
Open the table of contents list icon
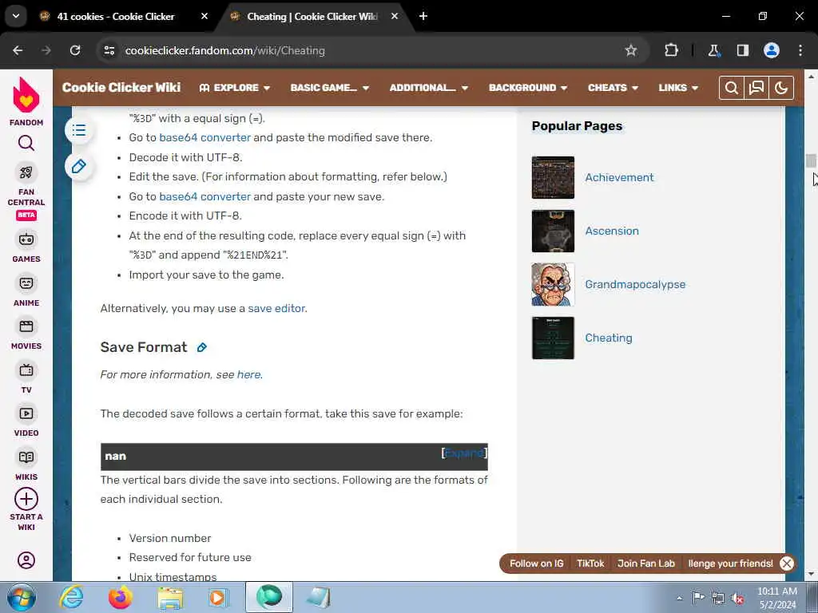point(79,130)
